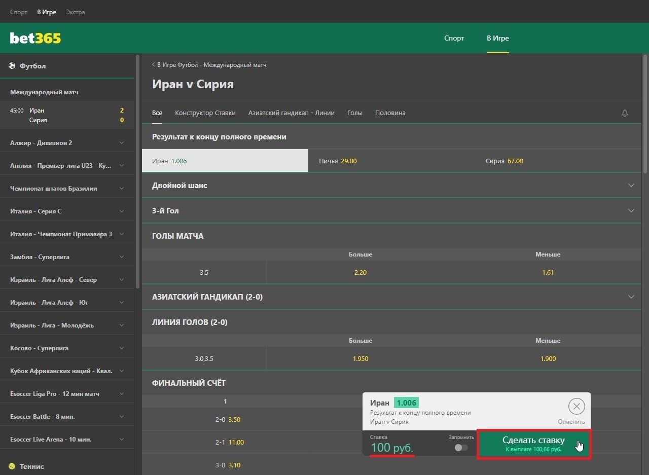This screenshot has height=475, width=649.
Task: Open Экстра in the top bar
Action: click(x=76, y=12)
